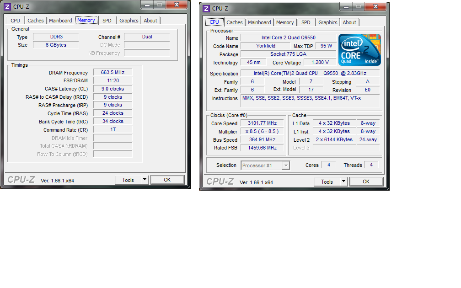Screen dimensions: 461x288
Task: Click the Socket 775 LGA package value
Action: click(289, 54)
